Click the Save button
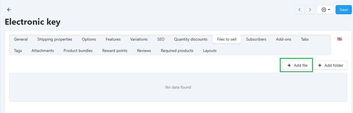353x113 pixels. pos(344,10)
